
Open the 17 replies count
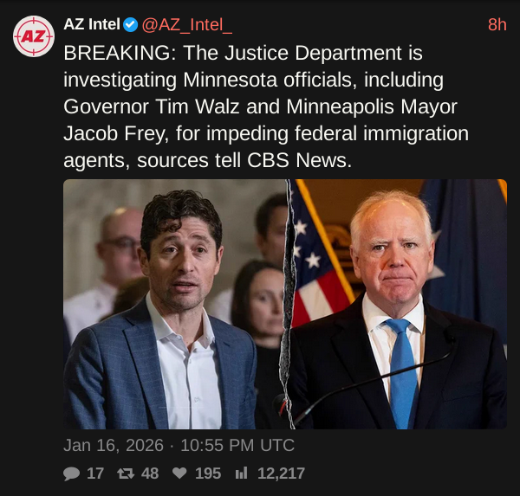(95, 473)
